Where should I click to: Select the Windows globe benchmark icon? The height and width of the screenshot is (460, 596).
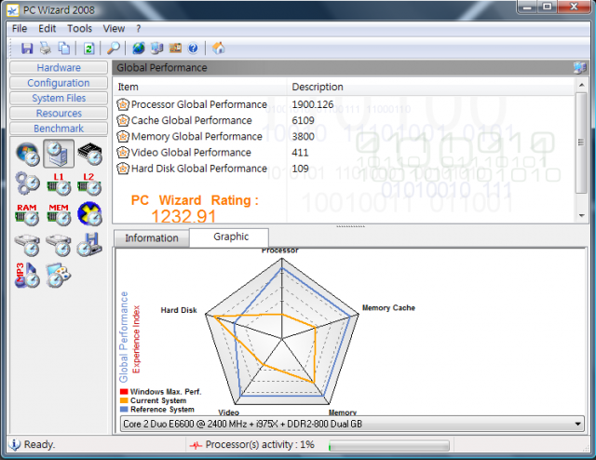point(28,155)
